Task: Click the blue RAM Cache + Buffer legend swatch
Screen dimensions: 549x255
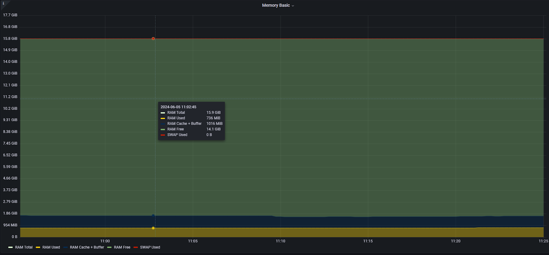Action: pos(66,247)
